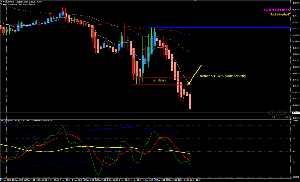Click the yellow "TMS 5-Method" label
300x182 pixels.
pyautogui.click(x=280, y=14)
